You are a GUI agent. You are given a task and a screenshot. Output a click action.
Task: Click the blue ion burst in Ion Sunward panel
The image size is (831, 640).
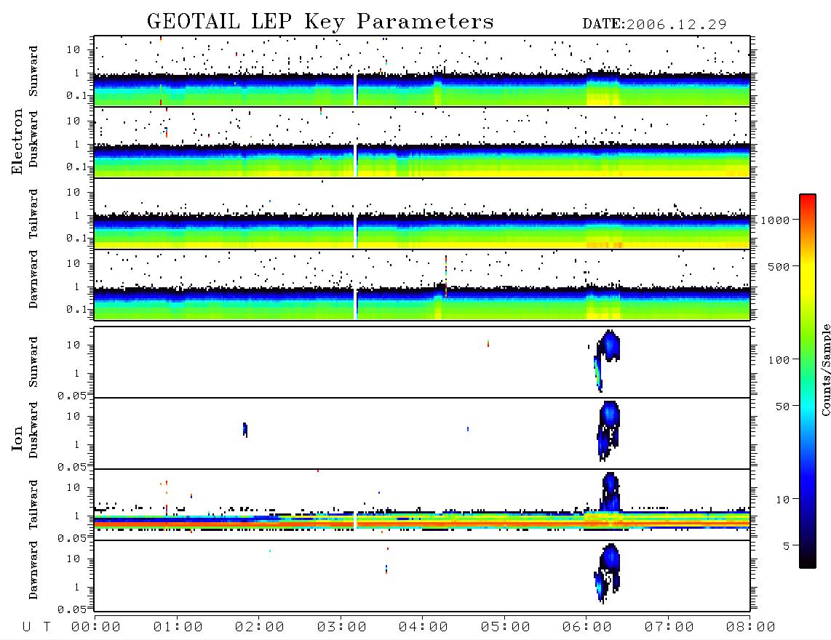click(x=608, y=347)
